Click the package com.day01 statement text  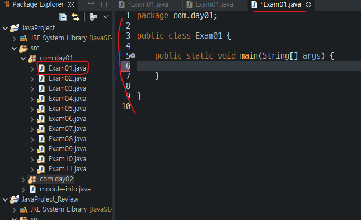pyautogui.click(x=177, y=16)
